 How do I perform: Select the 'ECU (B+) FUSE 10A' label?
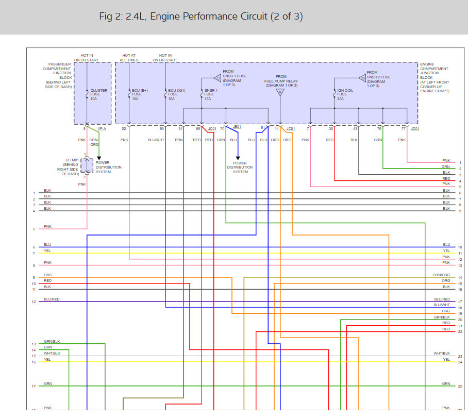point(140,95)
